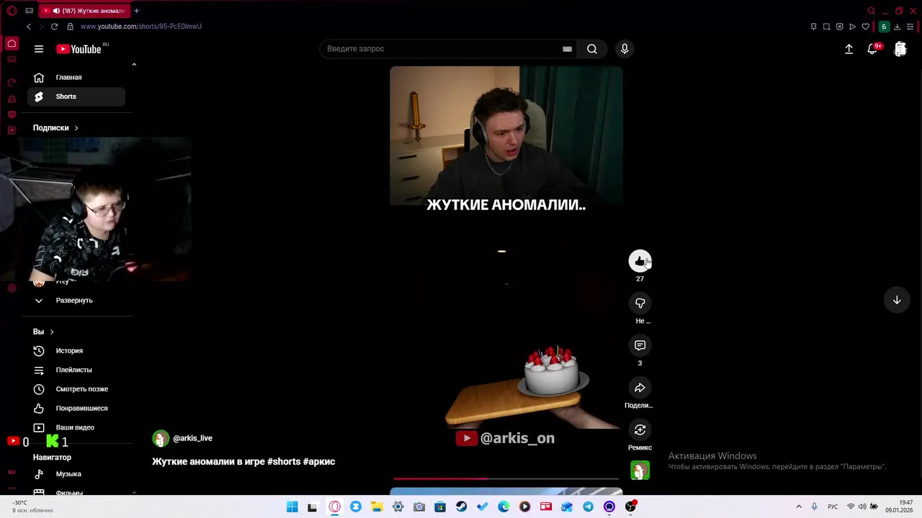922x518 pixels.
Task: Select Shorts in YouTube sidebar
Action: 76,96
